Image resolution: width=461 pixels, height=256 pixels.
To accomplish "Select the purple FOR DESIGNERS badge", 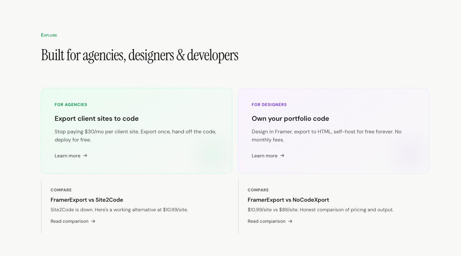I will (x=269, y=105).
